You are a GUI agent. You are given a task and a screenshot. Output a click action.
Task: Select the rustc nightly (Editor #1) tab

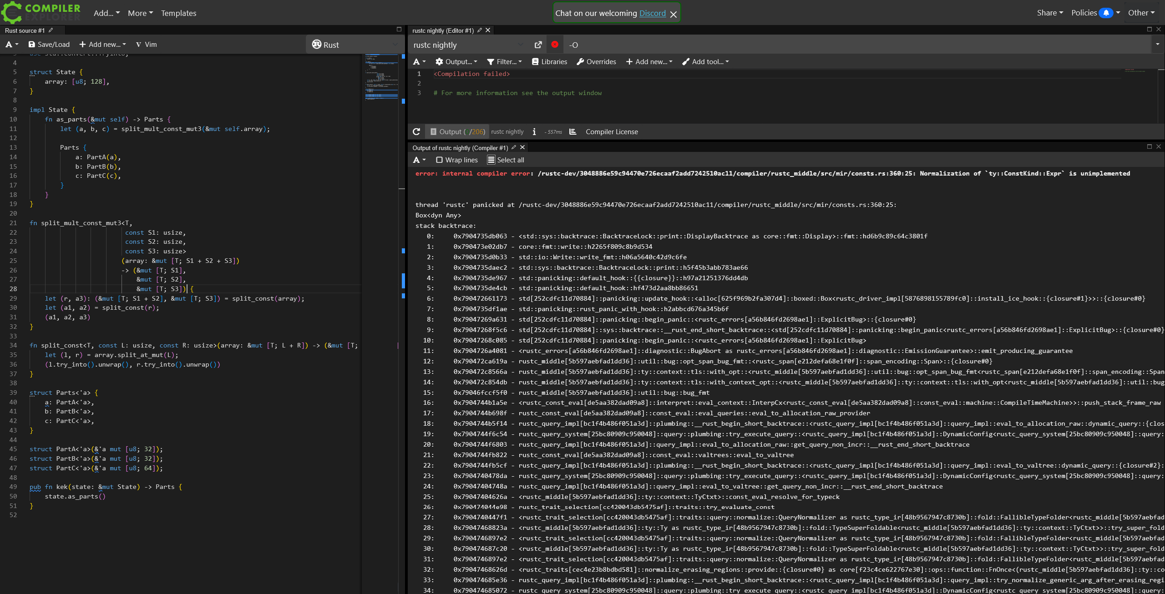[x=442, y=30]
